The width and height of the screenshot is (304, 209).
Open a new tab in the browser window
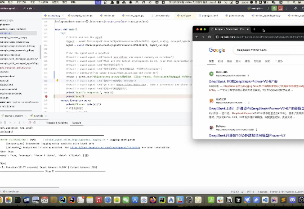254,29
